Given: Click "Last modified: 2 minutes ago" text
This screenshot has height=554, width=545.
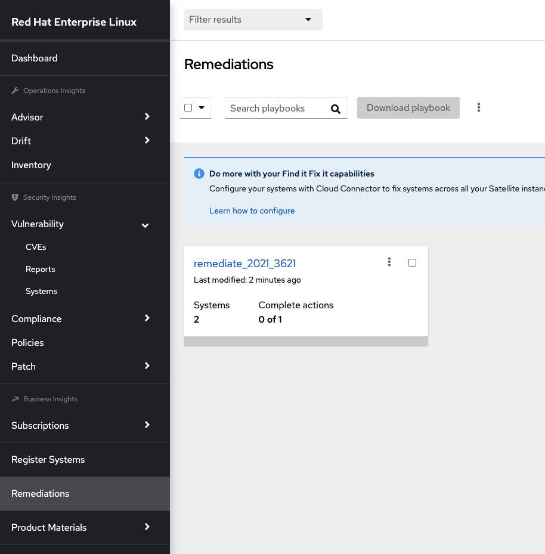Looking at the screenshot, I should pos(247,280).
